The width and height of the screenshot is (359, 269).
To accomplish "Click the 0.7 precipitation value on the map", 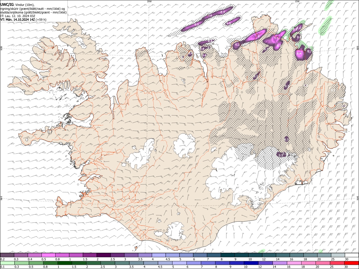I will [x=279, y=46].
